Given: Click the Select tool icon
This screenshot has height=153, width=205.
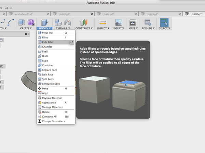Looking at the screenshot, I should coord(164,22).
